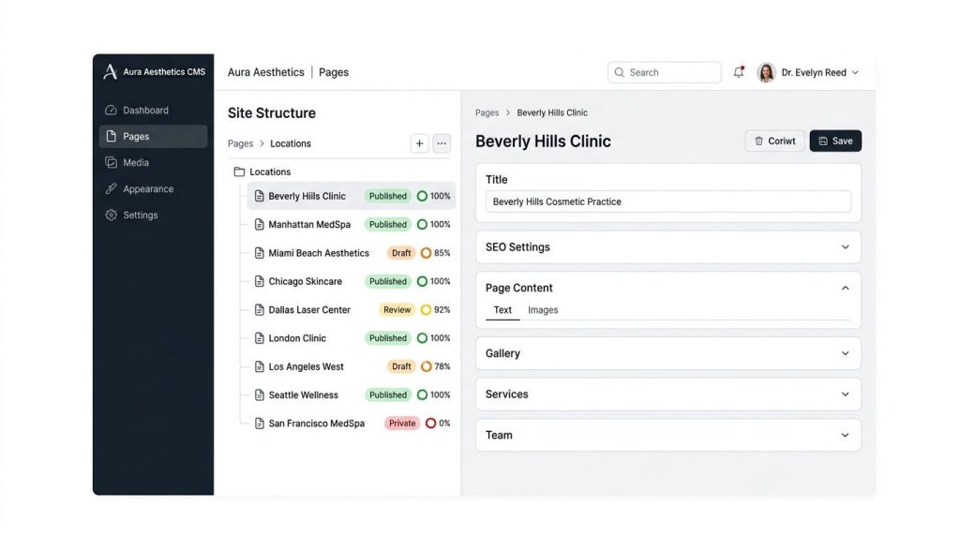This screenshot has height=536, width=960.
Task: Click the Dashboard gauge icon
Action: click(111, 111)
